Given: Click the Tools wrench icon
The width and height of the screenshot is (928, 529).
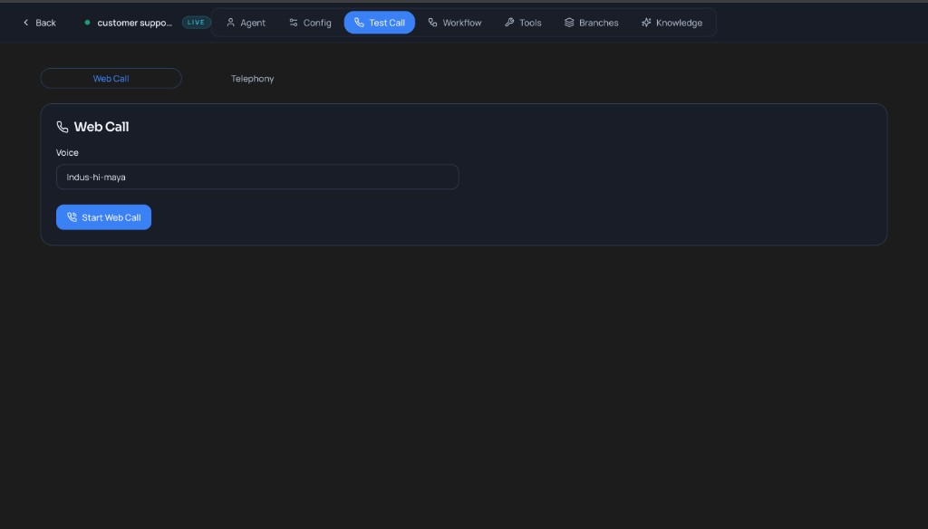Looking at the screenshot, I should point(509,23).
